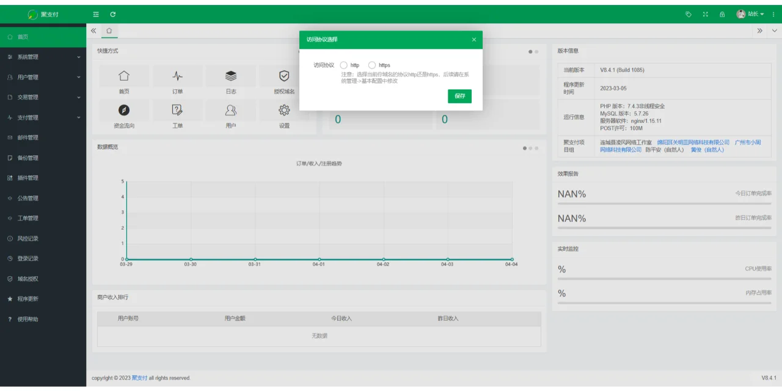Screen dimensions: 782x391
Task: Open the tag icon in the top bar
Action: coord(689,14)
